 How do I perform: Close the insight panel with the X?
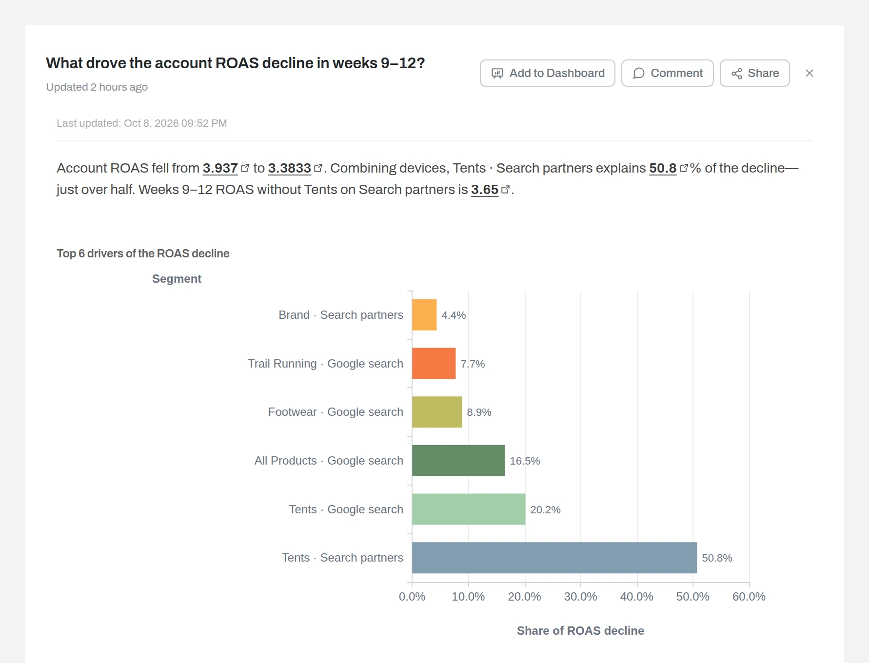[810, 73]
